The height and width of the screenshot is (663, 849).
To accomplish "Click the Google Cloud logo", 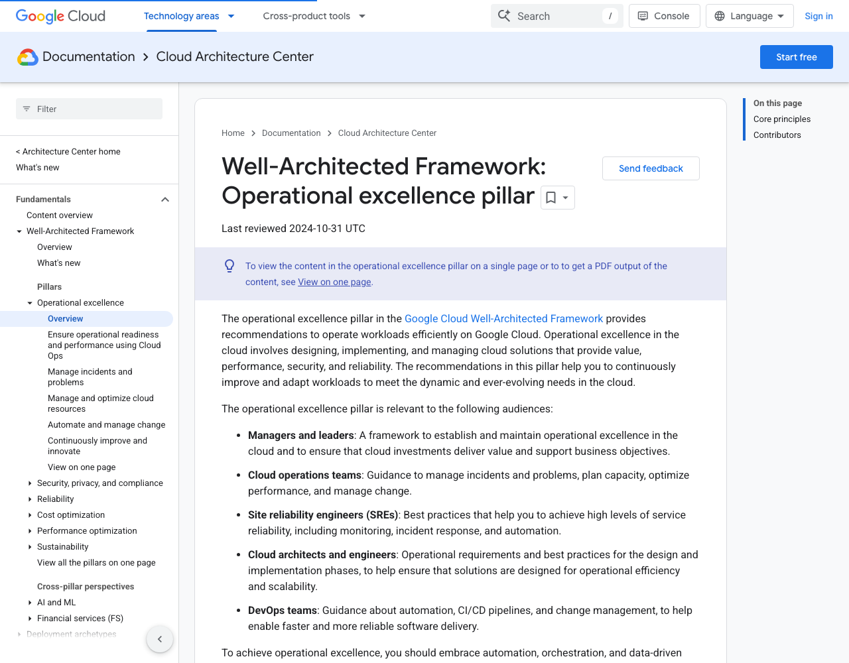I will click(x=60, y=16).
